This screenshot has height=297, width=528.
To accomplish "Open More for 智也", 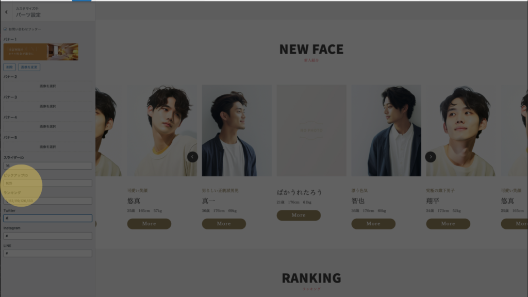I will 373,224.
